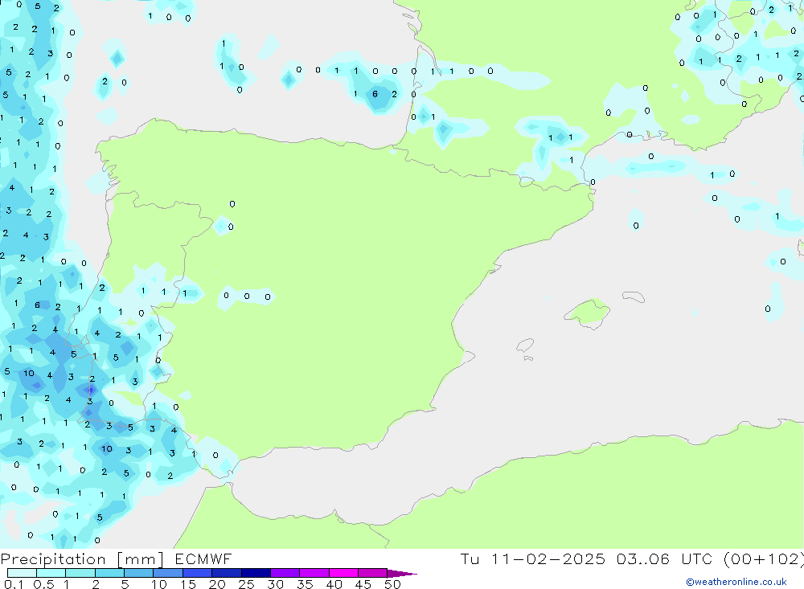Click the Mallorca island outline on map

(x=588, y=313)
